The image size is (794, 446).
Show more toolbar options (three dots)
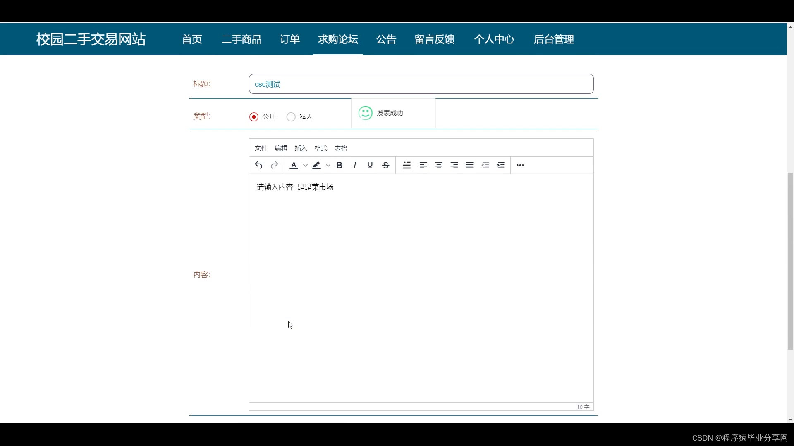click(520, 165)
